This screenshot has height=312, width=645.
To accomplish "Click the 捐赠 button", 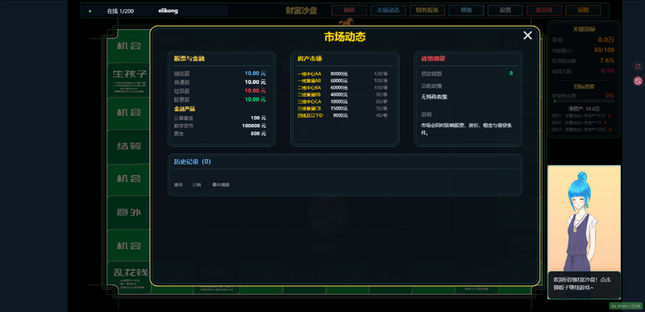I will pos(583,10).
